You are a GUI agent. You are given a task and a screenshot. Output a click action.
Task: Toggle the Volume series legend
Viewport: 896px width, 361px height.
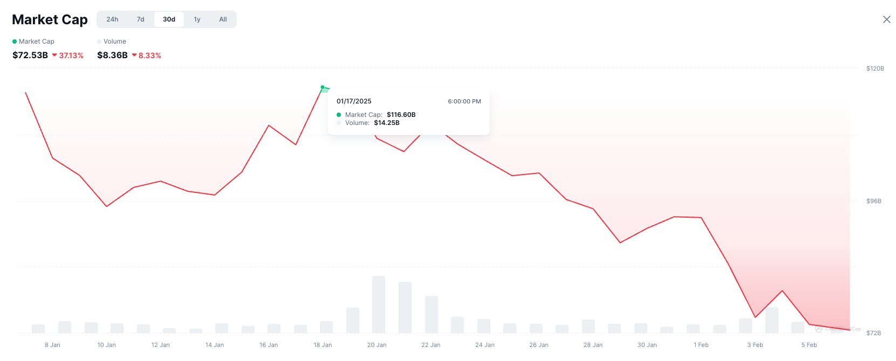112,41
